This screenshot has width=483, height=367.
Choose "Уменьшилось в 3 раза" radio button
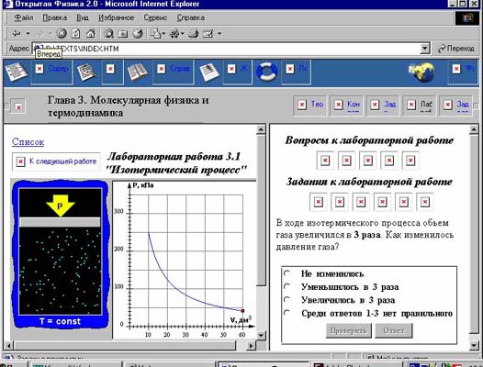point(287,286)
